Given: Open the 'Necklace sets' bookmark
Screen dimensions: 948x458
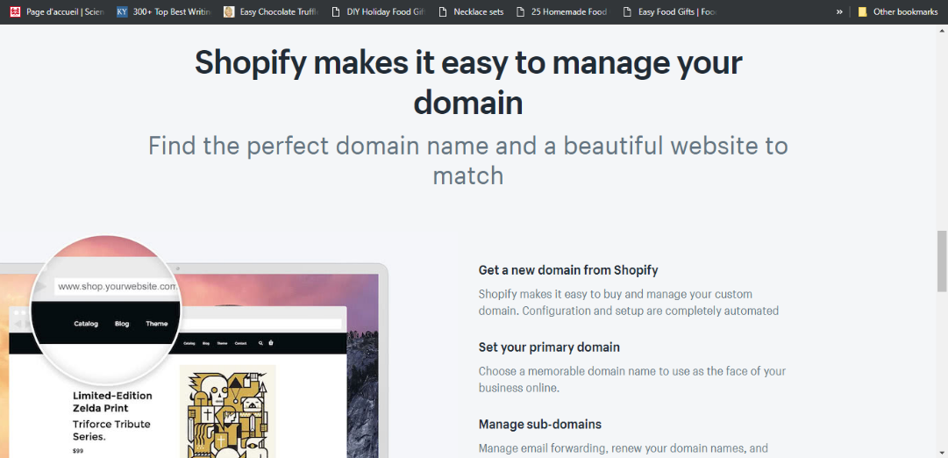Looking at the screenshot, I should [472, 11].
